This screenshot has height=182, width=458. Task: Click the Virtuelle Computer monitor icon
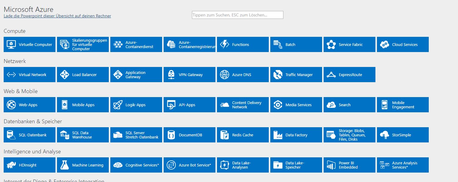pos(11,44)
